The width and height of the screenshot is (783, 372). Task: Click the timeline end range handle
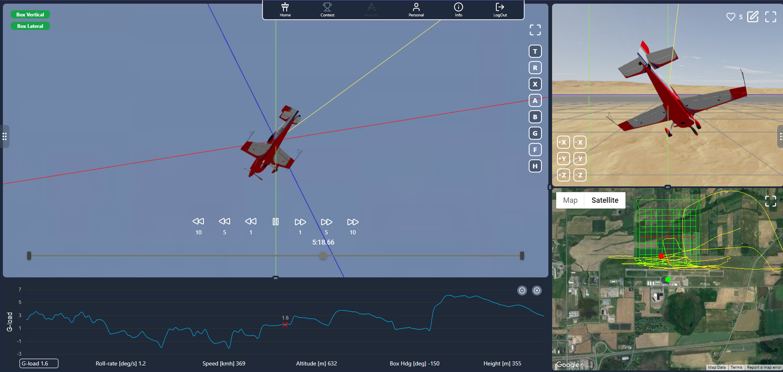(x=522, y=256)
